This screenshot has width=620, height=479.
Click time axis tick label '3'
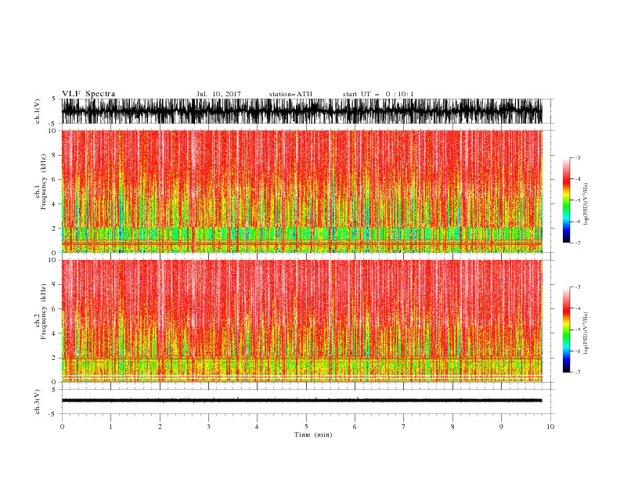(208, 427)
